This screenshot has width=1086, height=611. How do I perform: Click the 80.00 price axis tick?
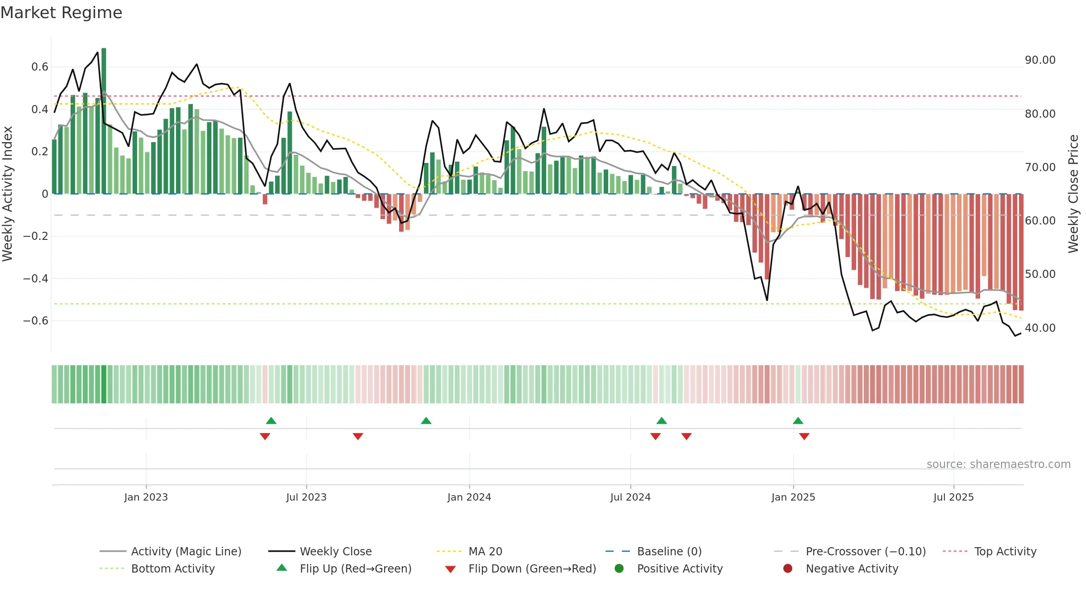tap(1040, 114)
